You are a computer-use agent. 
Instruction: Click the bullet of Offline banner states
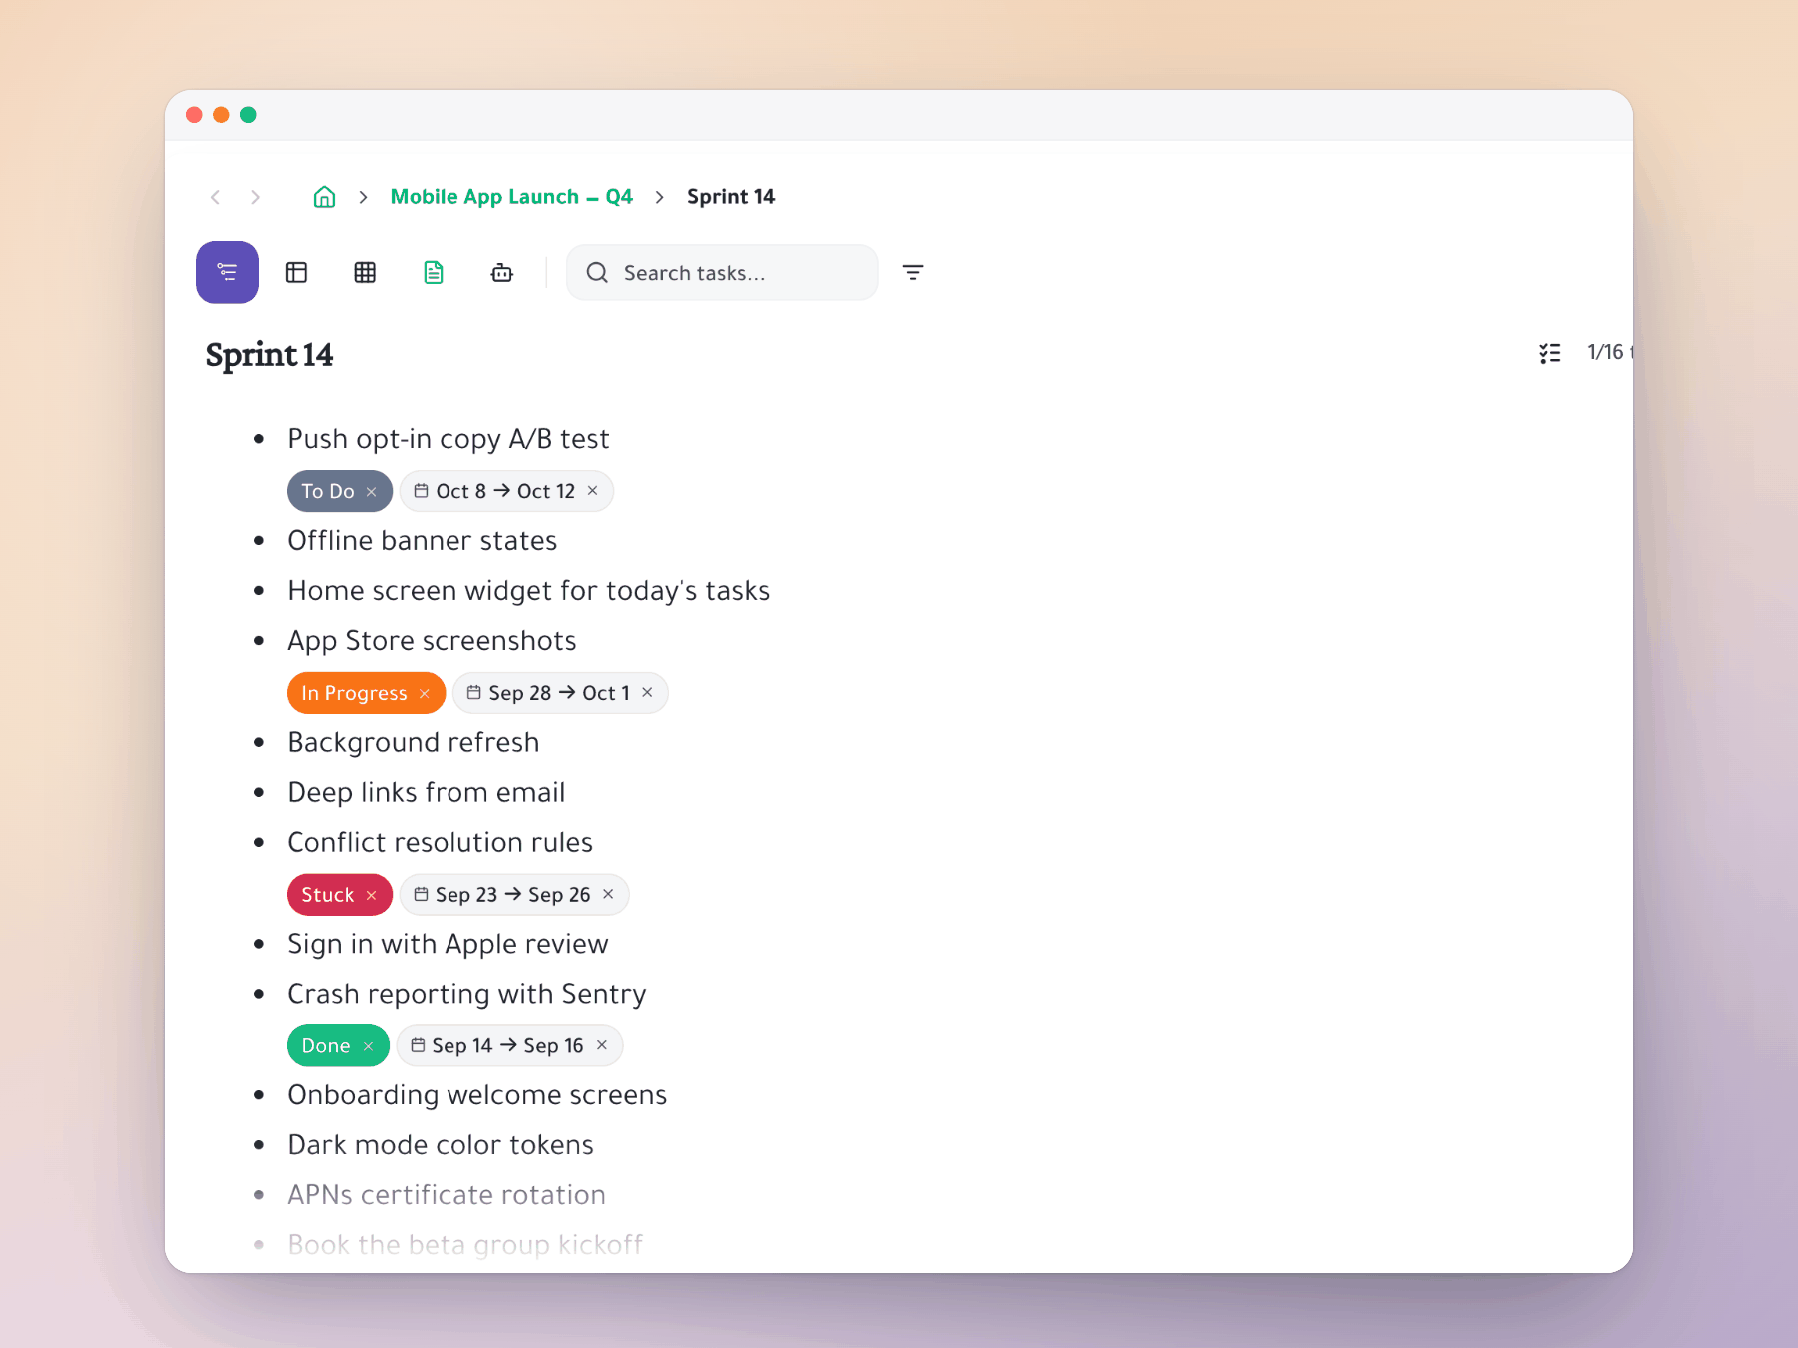pos(259,541)
